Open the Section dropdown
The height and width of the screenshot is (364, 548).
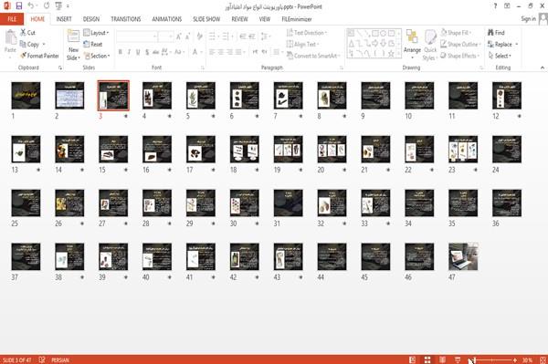97,56
